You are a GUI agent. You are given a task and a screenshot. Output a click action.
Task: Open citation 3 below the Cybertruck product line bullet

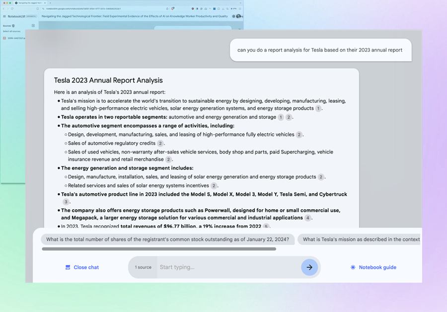(66, 202)
